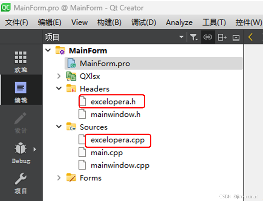Open the 编辑(E) menu
The height and width of the screenshot is (201, 263).
point(50,22)
